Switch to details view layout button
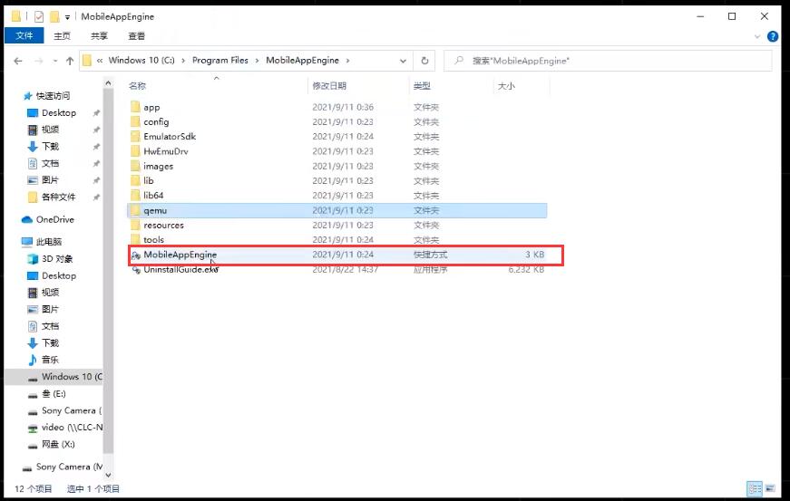This screenshot has height=501, width=790. pos(755,488)
